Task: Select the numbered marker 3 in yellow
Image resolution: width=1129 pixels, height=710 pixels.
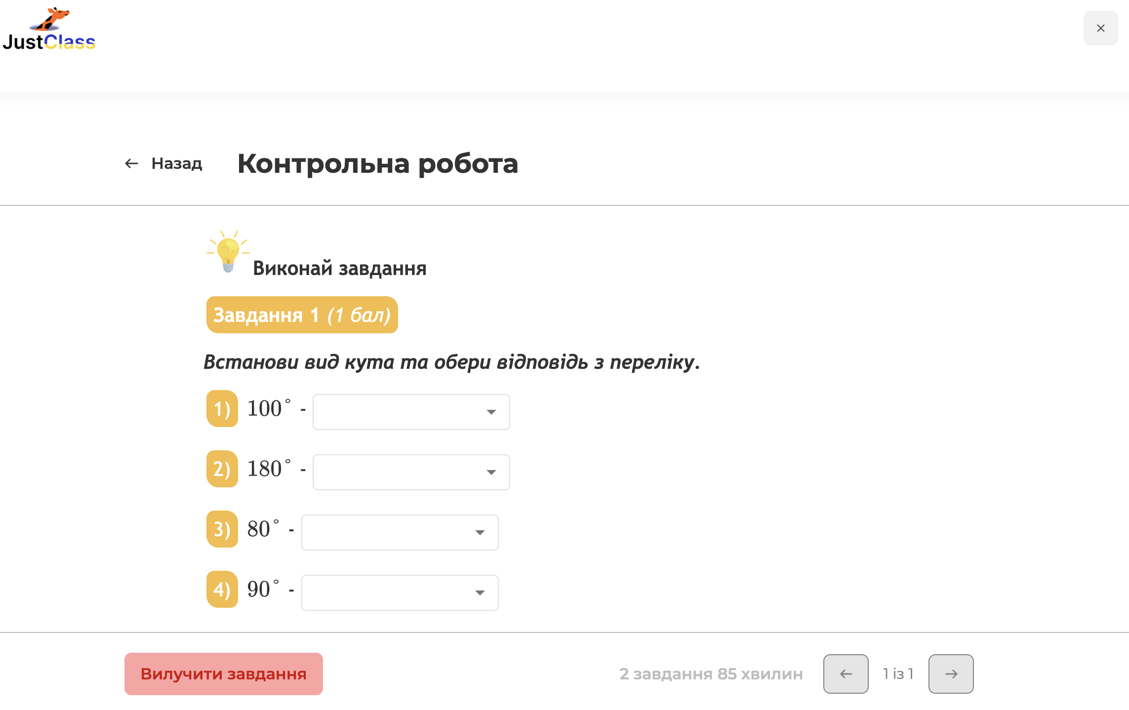Action: pyautogui.click(x=221, y=529)
